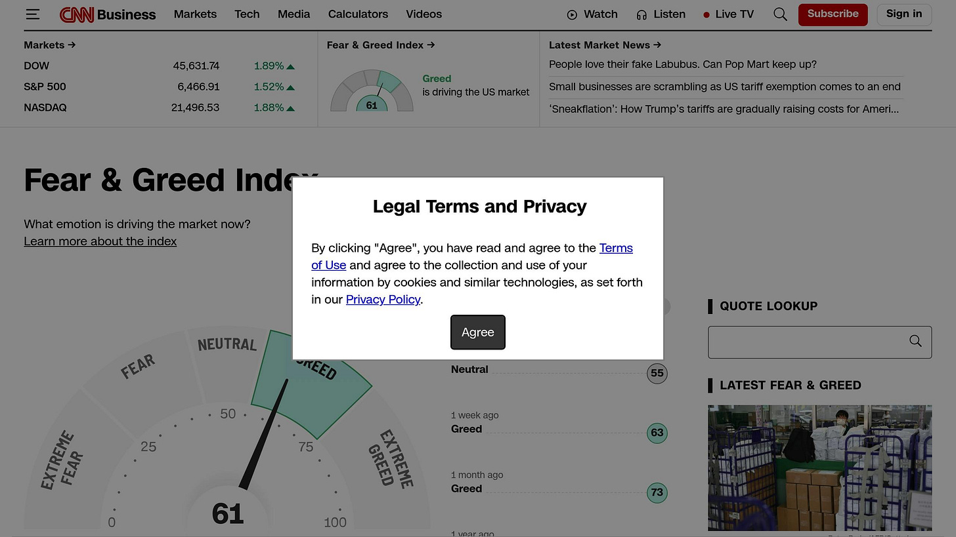Click the 55 Neutral score badge
Screen dimensions: 956x537
pyautogui.click(x=657, y=374)
